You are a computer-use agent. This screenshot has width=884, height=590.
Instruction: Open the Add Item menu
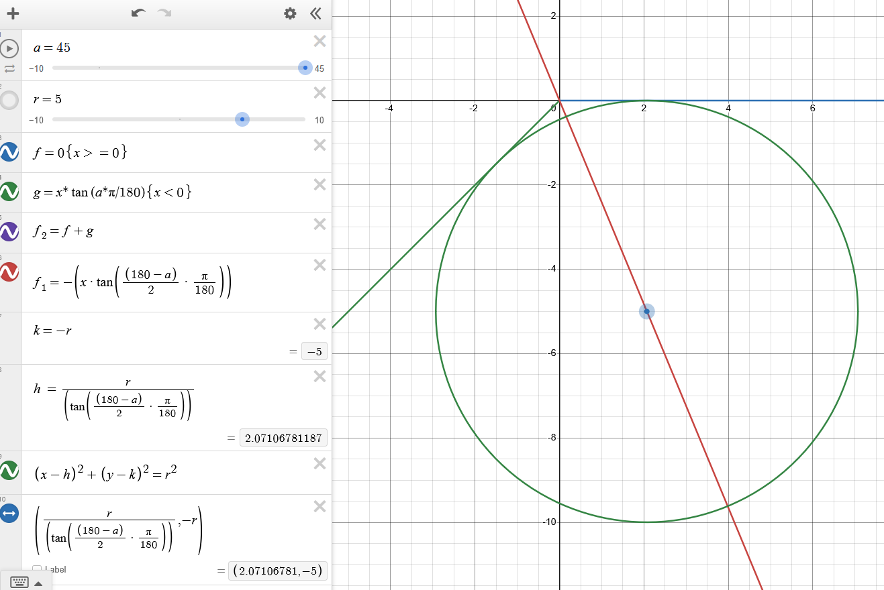tap(13, 13)
